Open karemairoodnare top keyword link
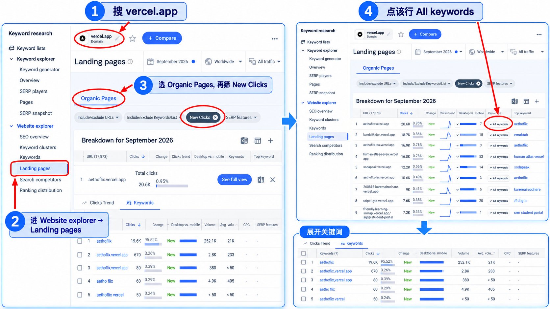The height and width of the screenshot is (309, 550). 527,189
